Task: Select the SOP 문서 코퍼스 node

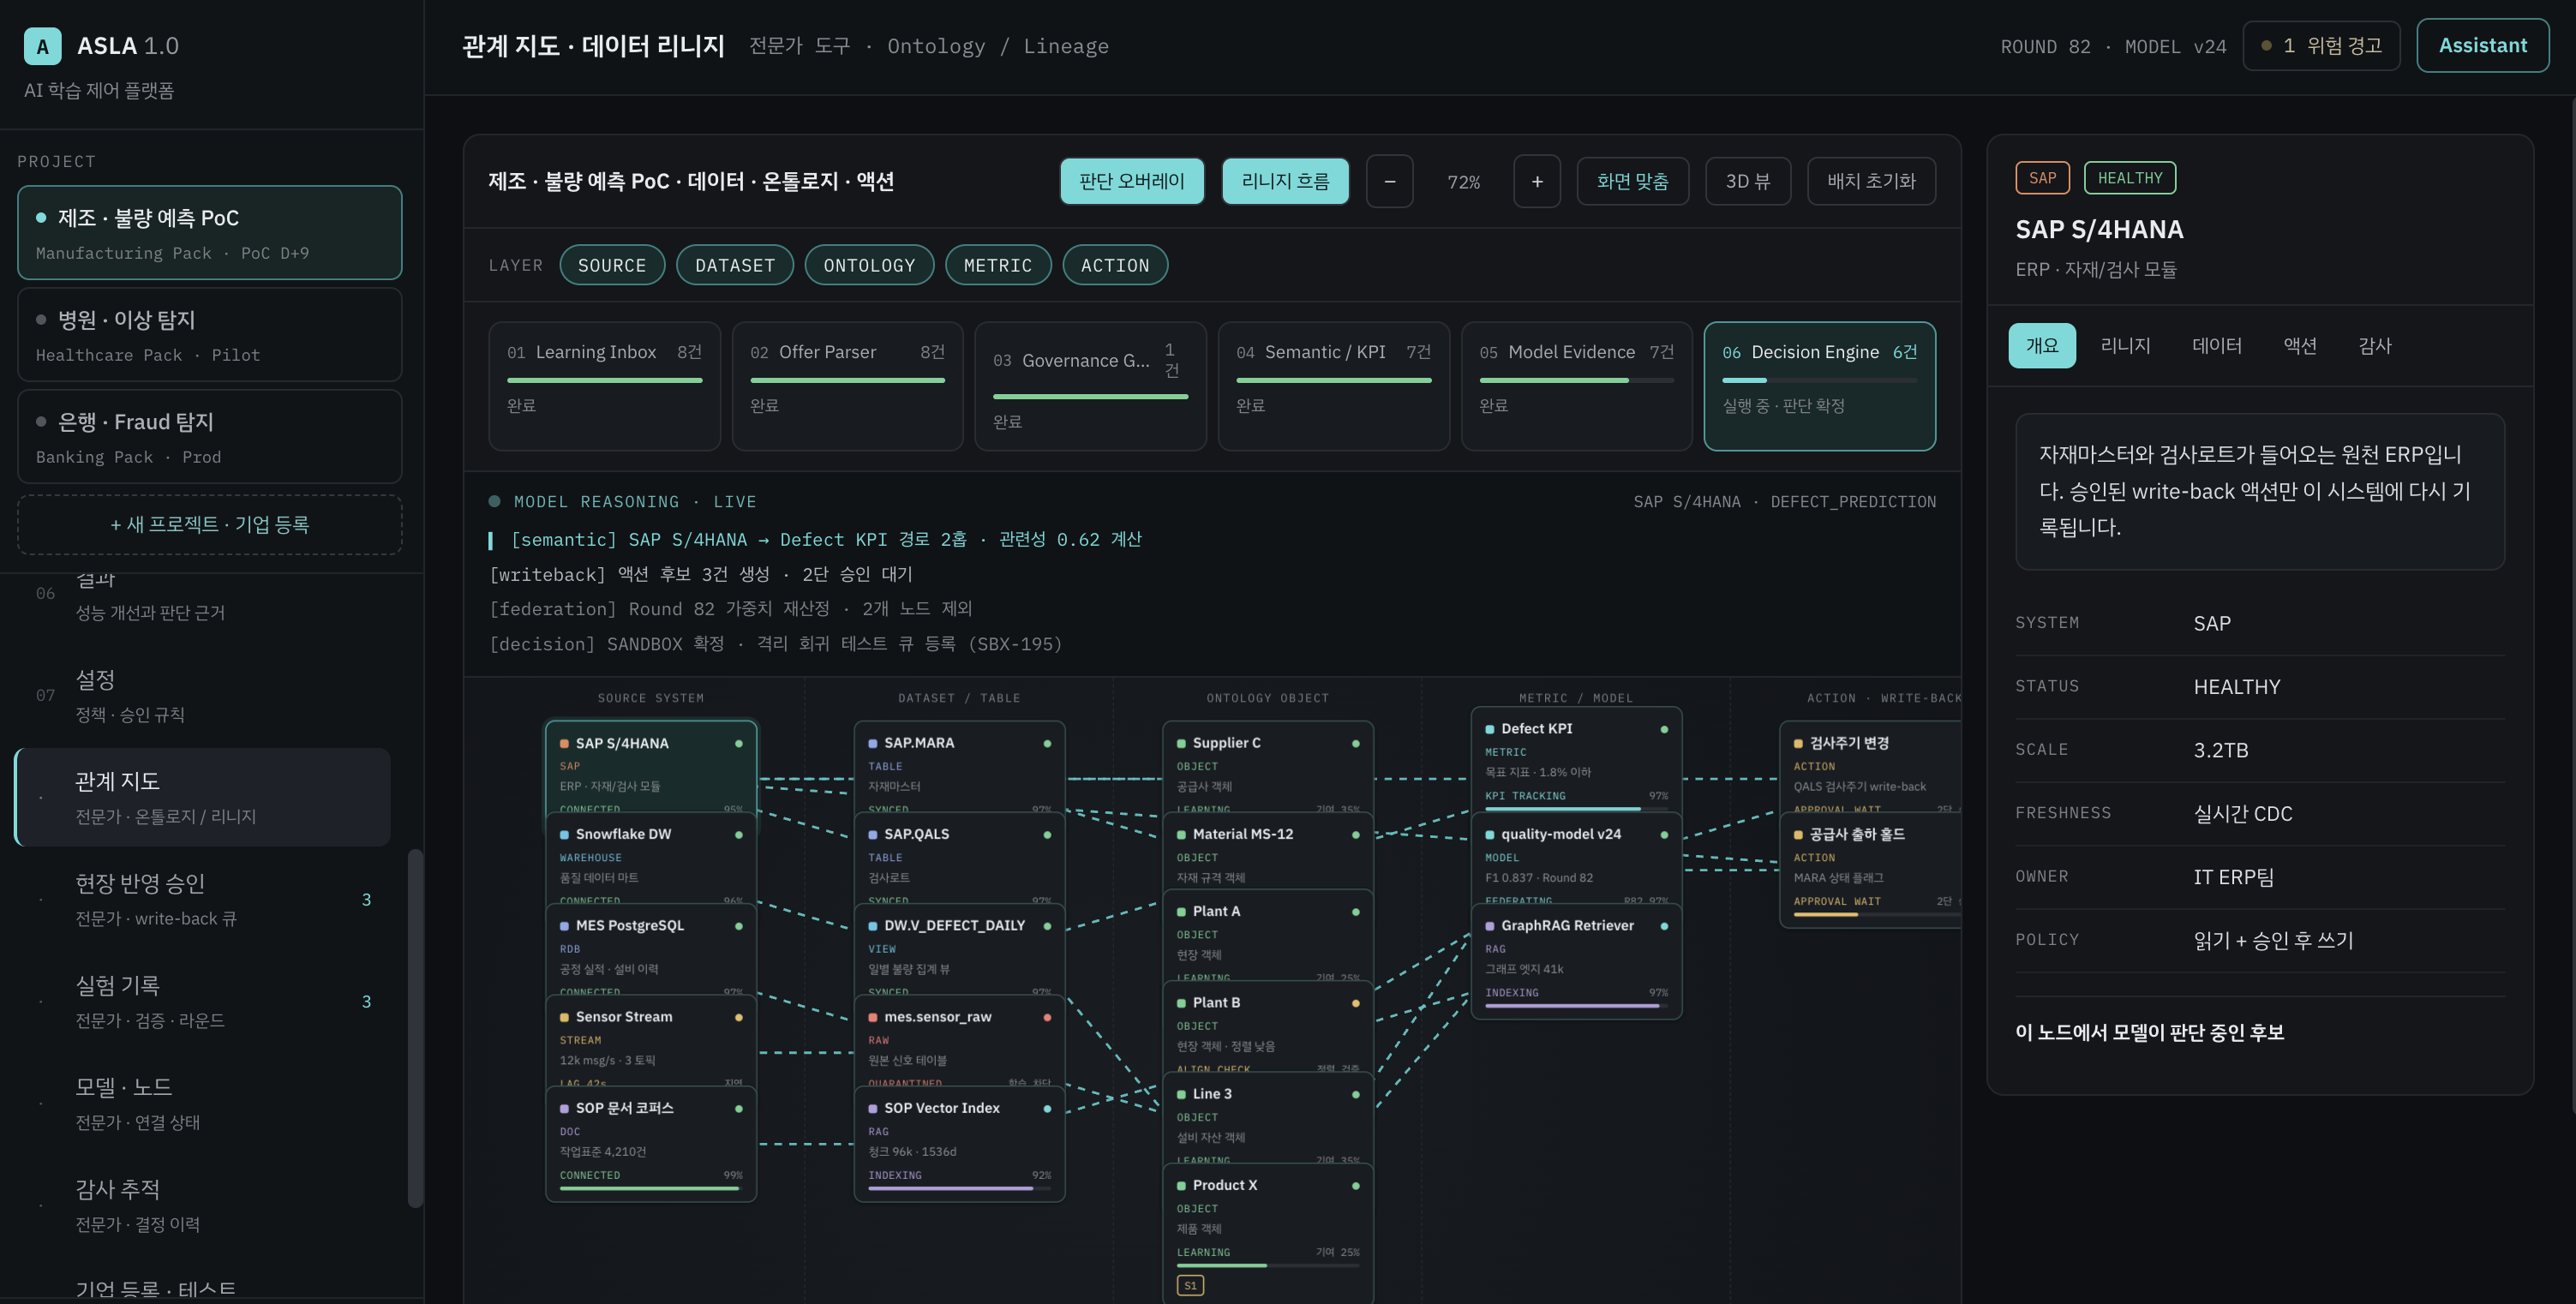Action: 651,1144
